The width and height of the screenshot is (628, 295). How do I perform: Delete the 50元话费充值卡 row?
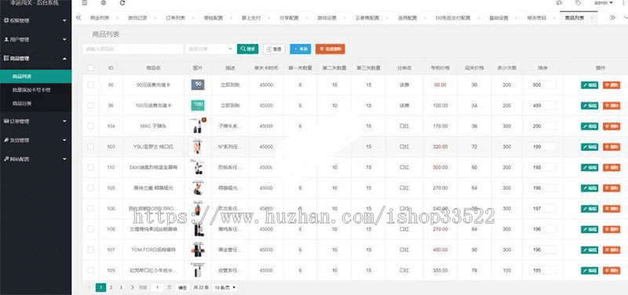click(x=612, y=85)
